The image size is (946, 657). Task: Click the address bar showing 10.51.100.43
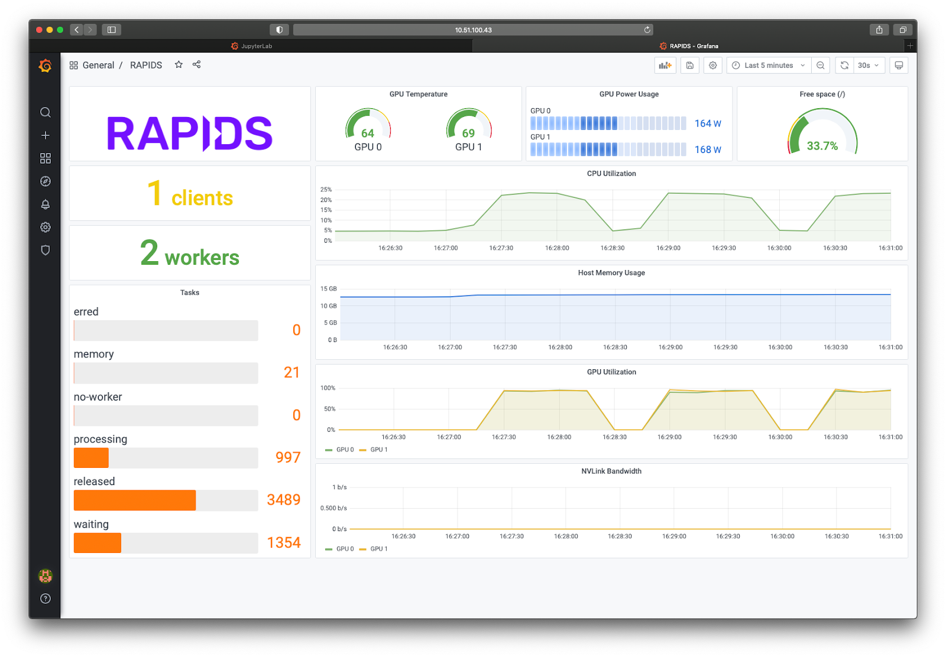pyautogui.click(x=473, y=30)
